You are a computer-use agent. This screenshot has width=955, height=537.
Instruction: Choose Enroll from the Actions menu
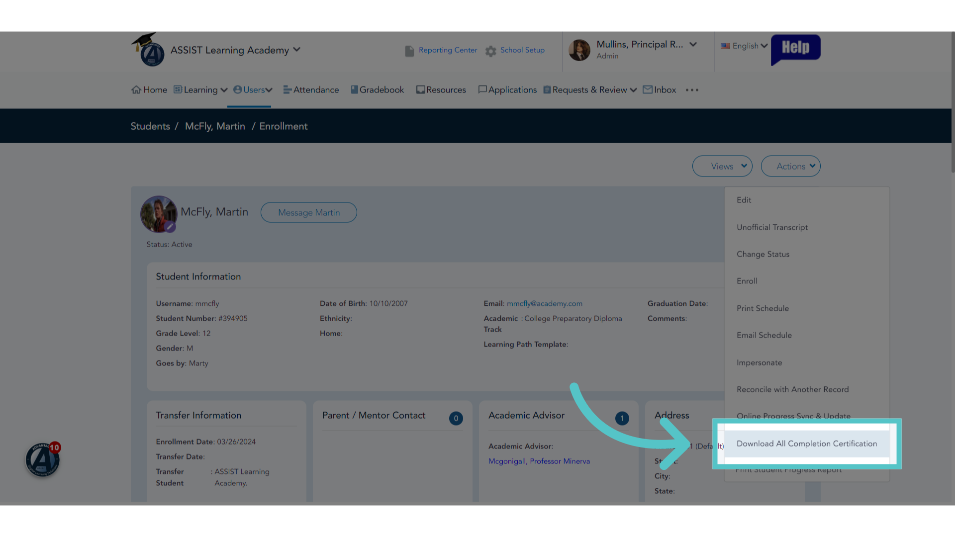807,281
